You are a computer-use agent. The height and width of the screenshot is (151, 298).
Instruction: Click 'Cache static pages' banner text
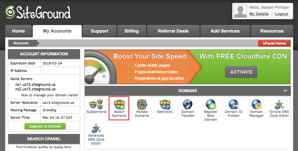(152, 65)
